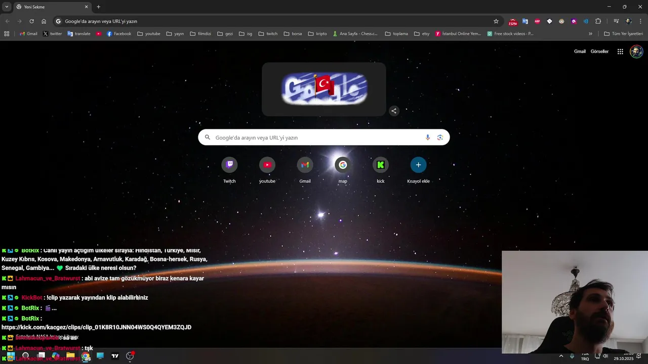Expand the kripto bookmarks folder
The height and width of the screenshot is (364, 648).
317,34
